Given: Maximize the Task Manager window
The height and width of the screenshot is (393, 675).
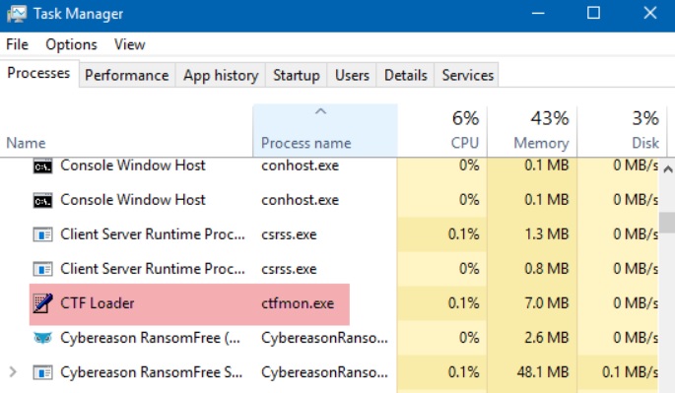Looking at the screenshot, I should (593, 14).
